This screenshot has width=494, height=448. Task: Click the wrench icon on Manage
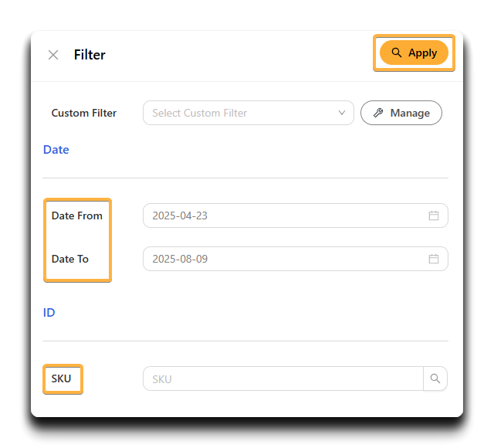pyautogui.click(x=378, y=113)
